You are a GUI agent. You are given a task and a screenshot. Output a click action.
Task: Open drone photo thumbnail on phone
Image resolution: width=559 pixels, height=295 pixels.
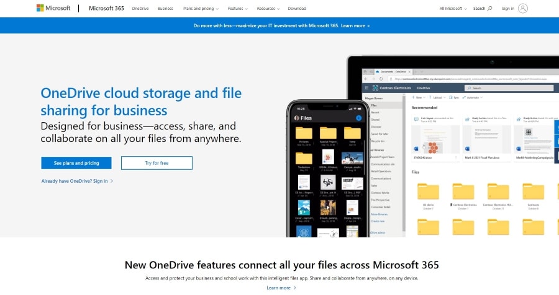[x=352, y=159]
